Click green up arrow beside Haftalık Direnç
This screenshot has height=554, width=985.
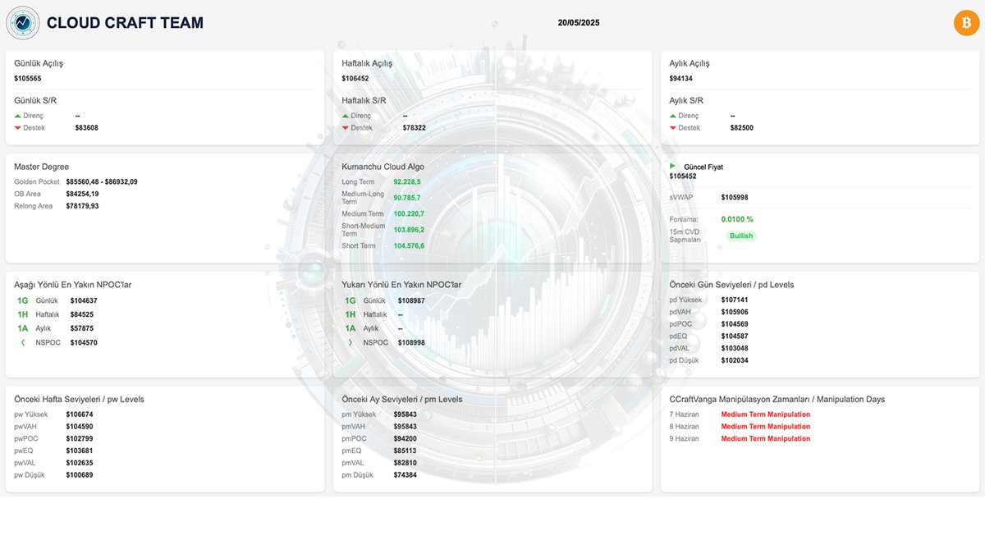[346, 116]
